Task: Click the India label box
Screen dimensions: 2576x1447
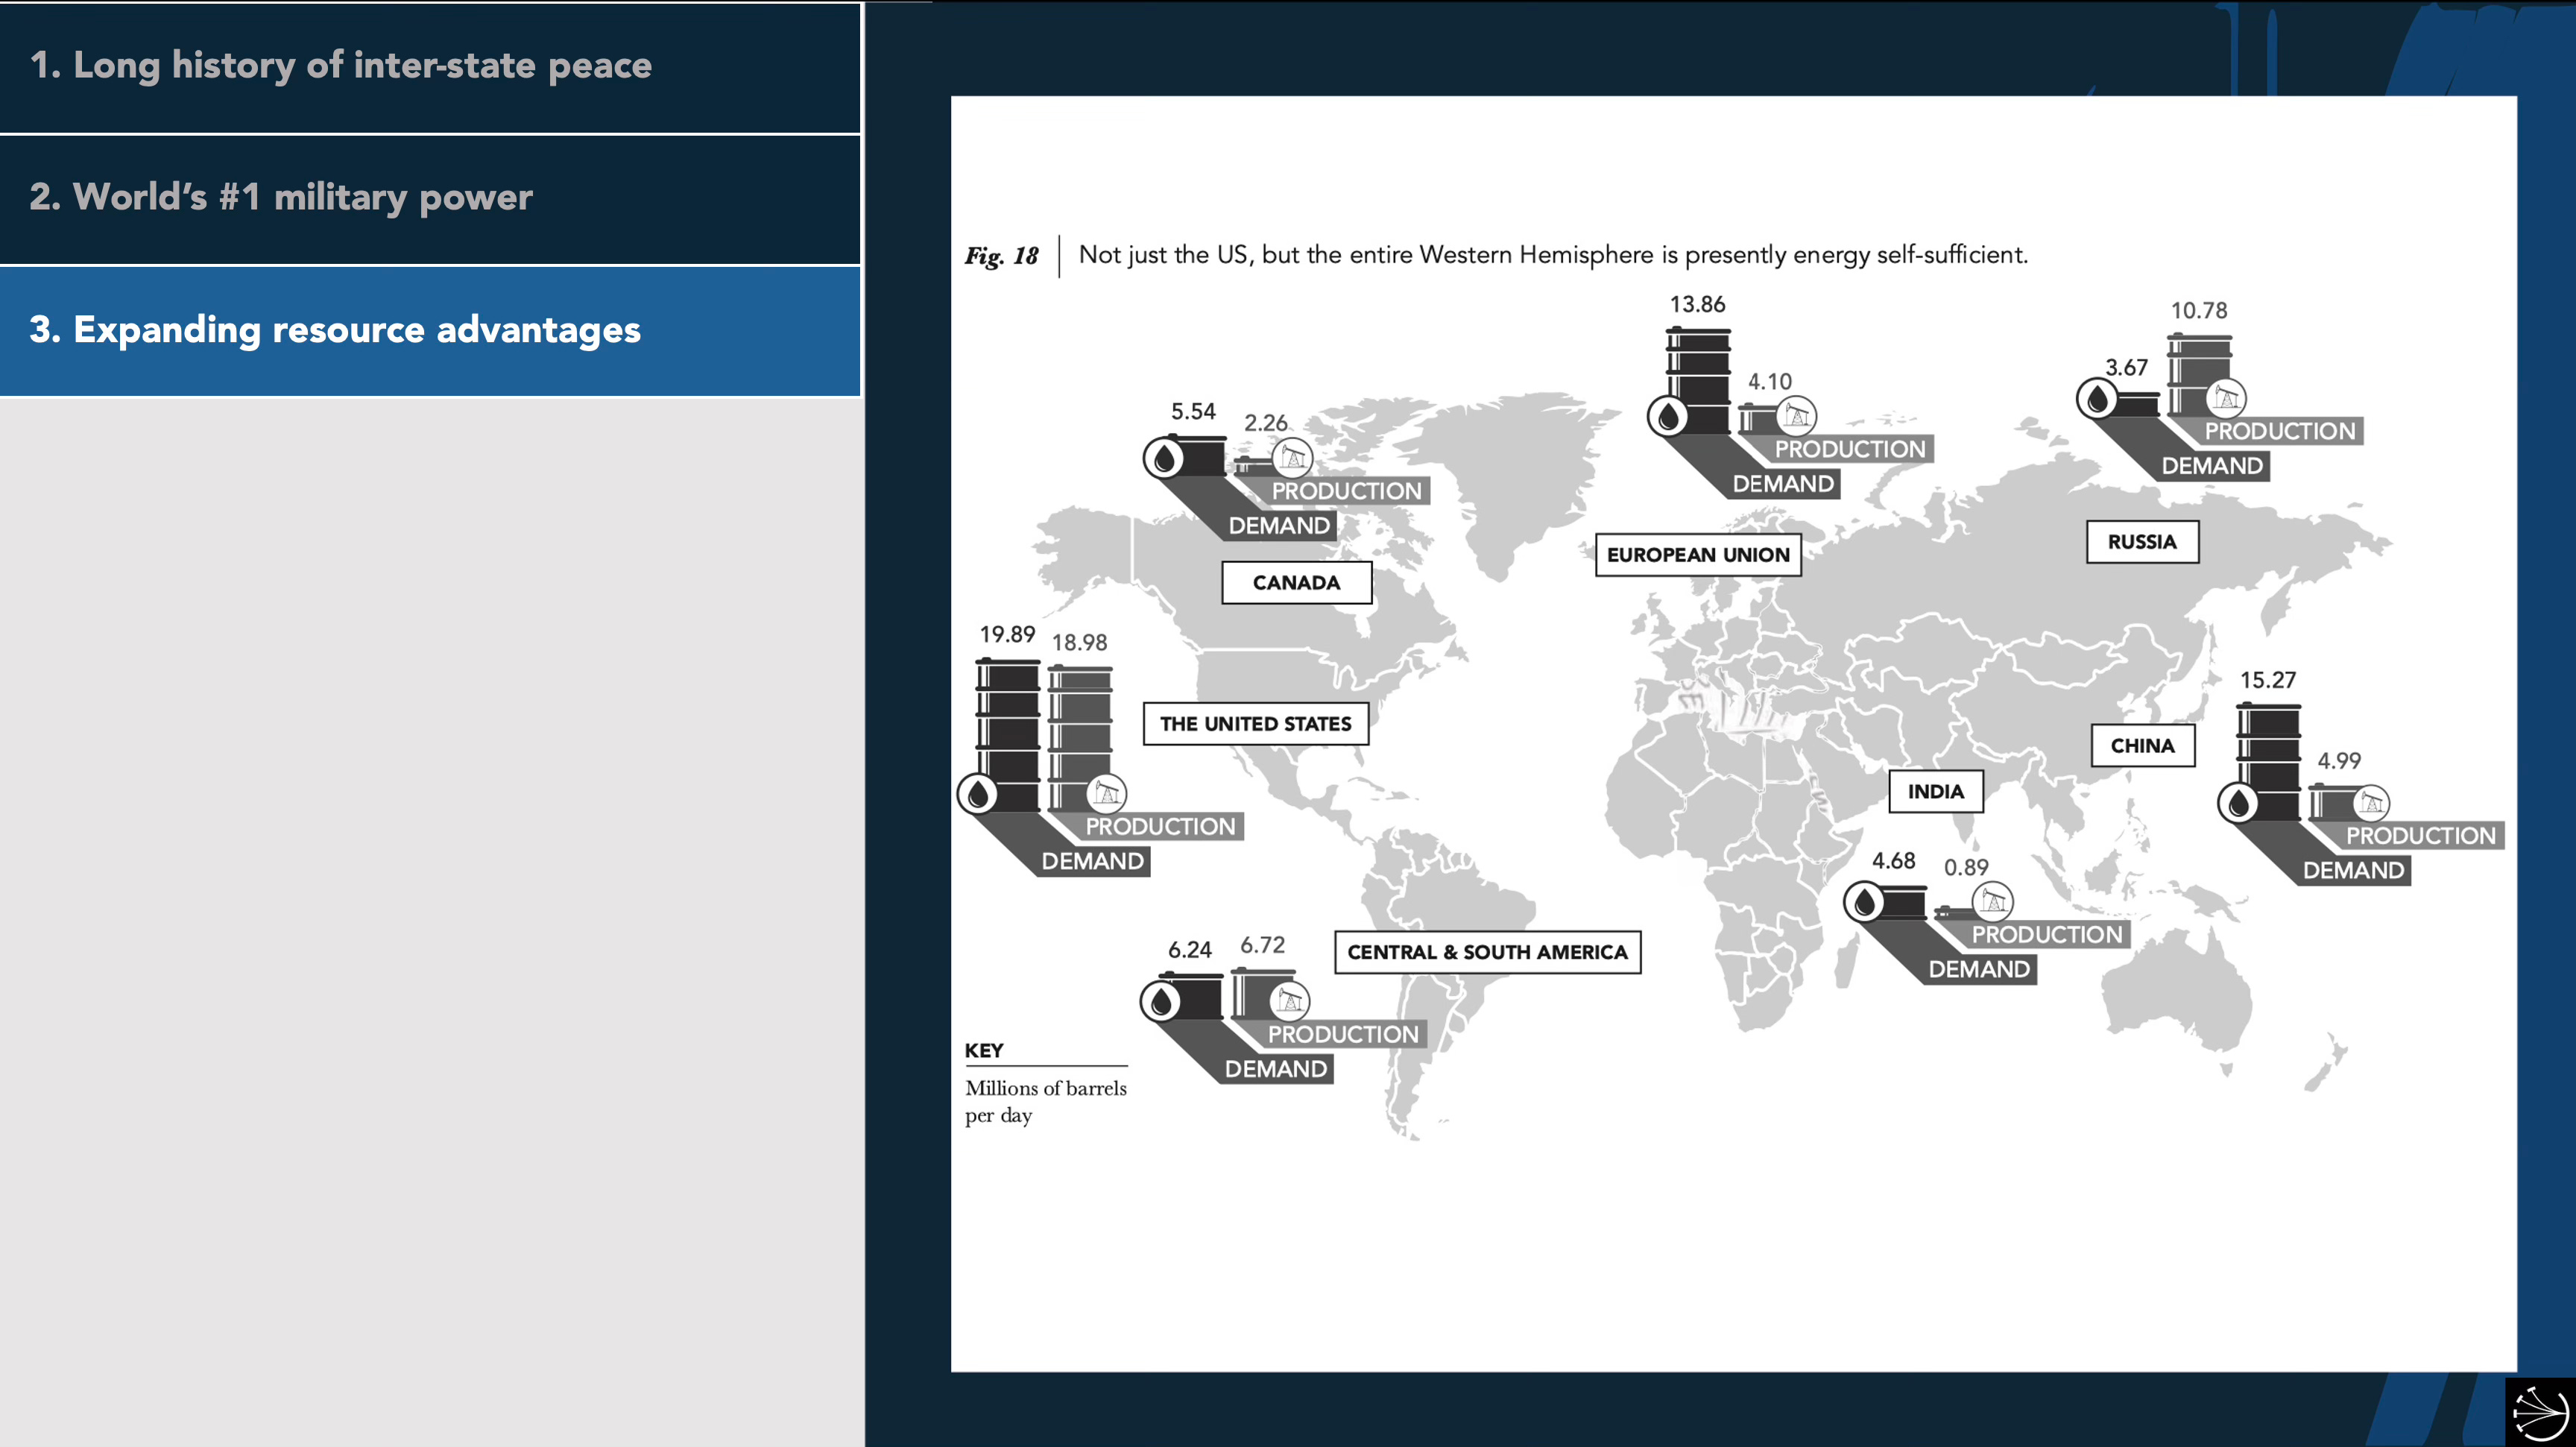Action: (1935, 791)
